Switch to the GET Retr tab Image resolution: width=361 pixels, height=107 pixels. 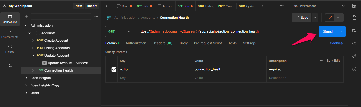(145, 6)
